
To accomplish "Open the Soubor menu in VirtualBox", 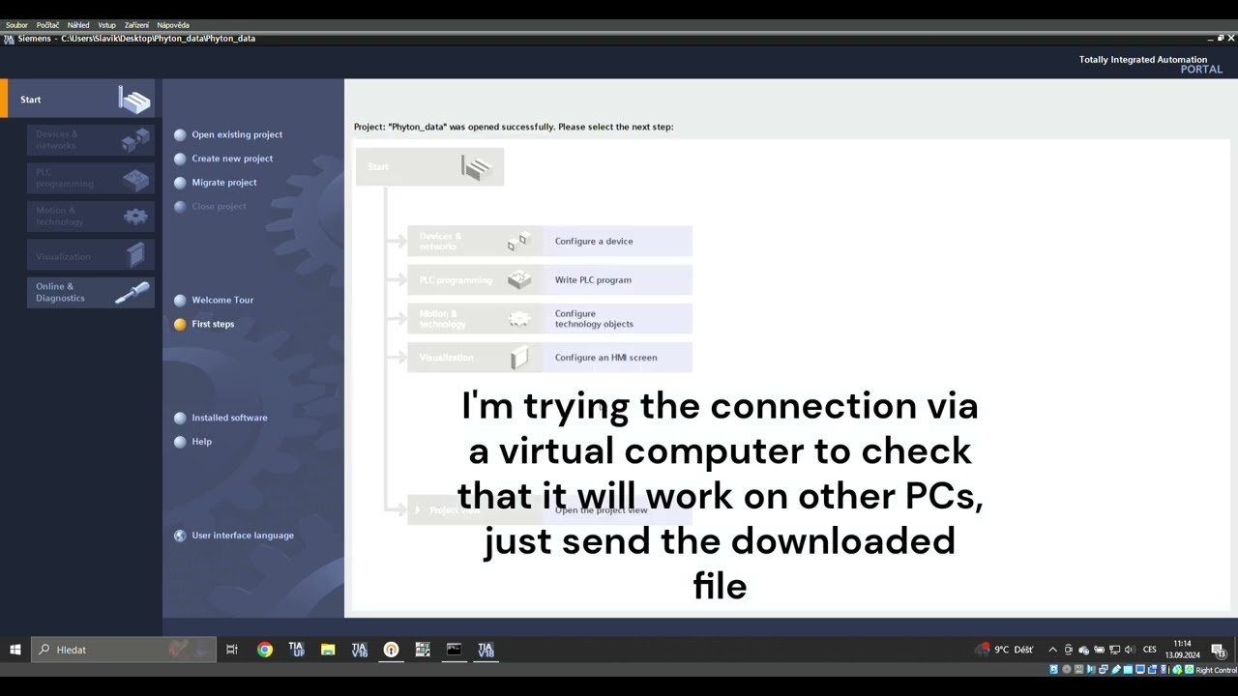I will pos(16,25).
